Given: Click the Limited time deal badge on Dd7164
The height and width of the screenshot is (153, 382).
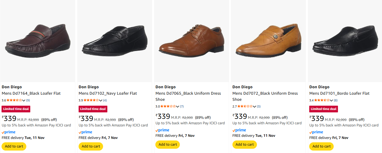Looking at the screenshot, I should [16, 109].
